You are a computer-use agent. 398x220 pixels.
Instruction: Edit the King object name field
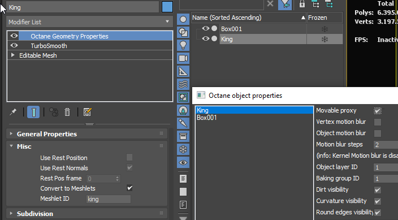pyautogui.click(x=83, y=7)
